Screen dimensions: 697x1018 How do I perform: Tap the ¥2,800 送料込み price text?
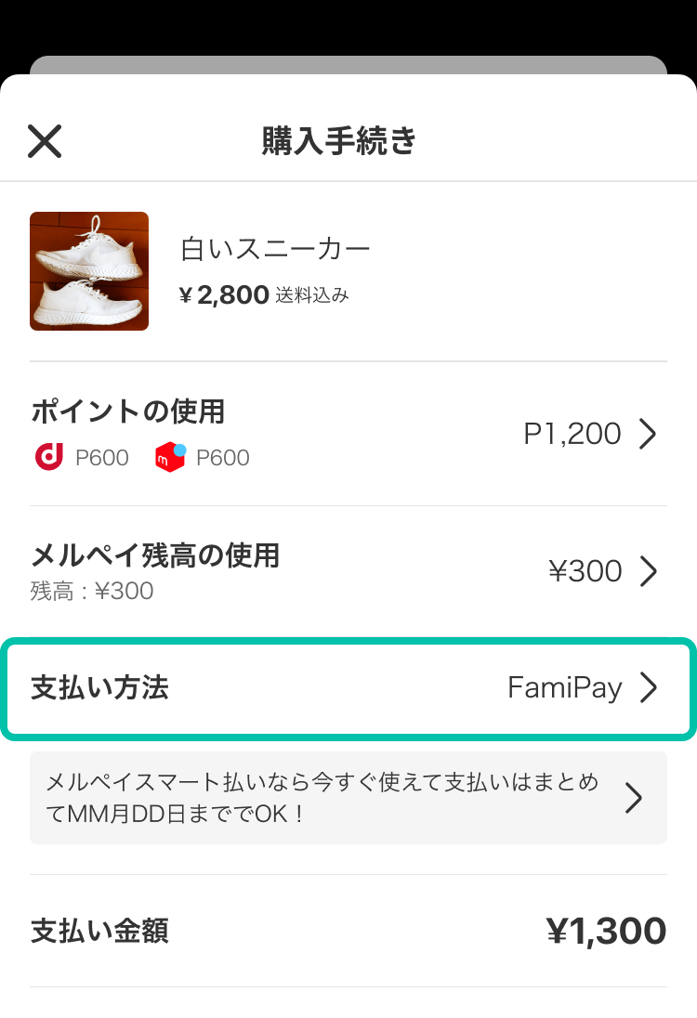(264, 294)
